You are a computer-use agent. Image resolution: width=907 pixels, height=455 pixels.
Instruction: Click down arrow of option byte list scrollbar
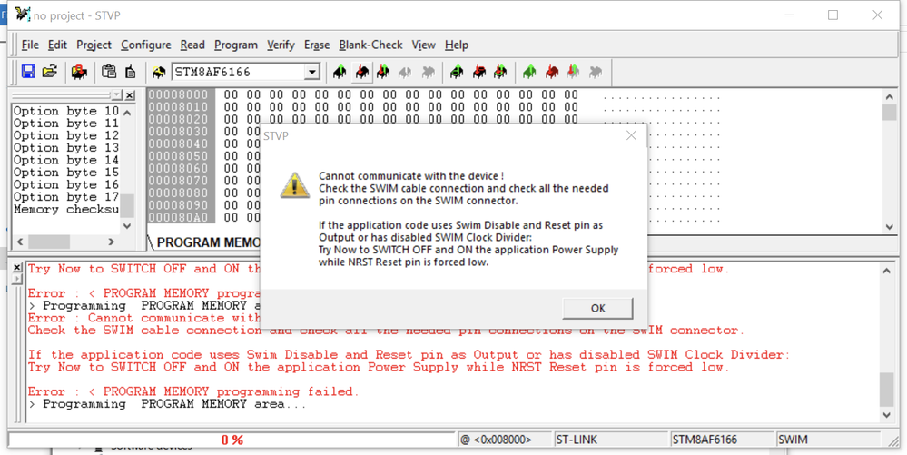tap(128, 226)
